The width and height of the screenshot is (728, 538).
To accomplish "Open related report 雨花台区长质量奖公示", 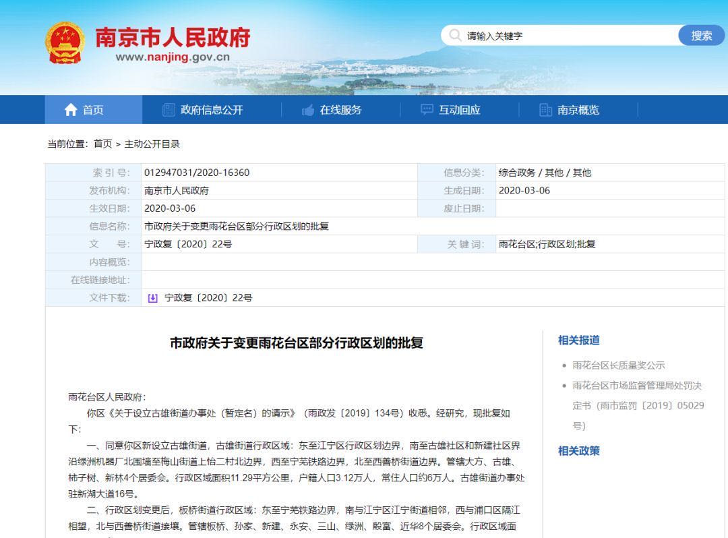I will click(x=618, y=365).
